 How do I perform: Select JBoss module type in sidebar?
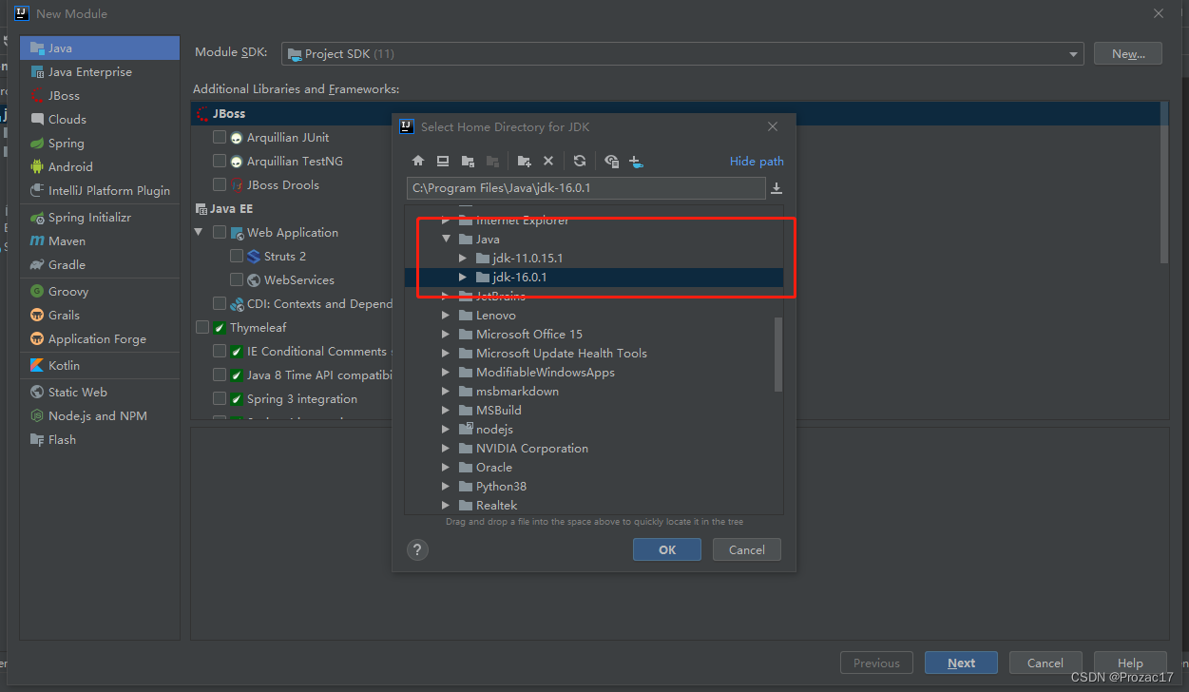[100, 95]
